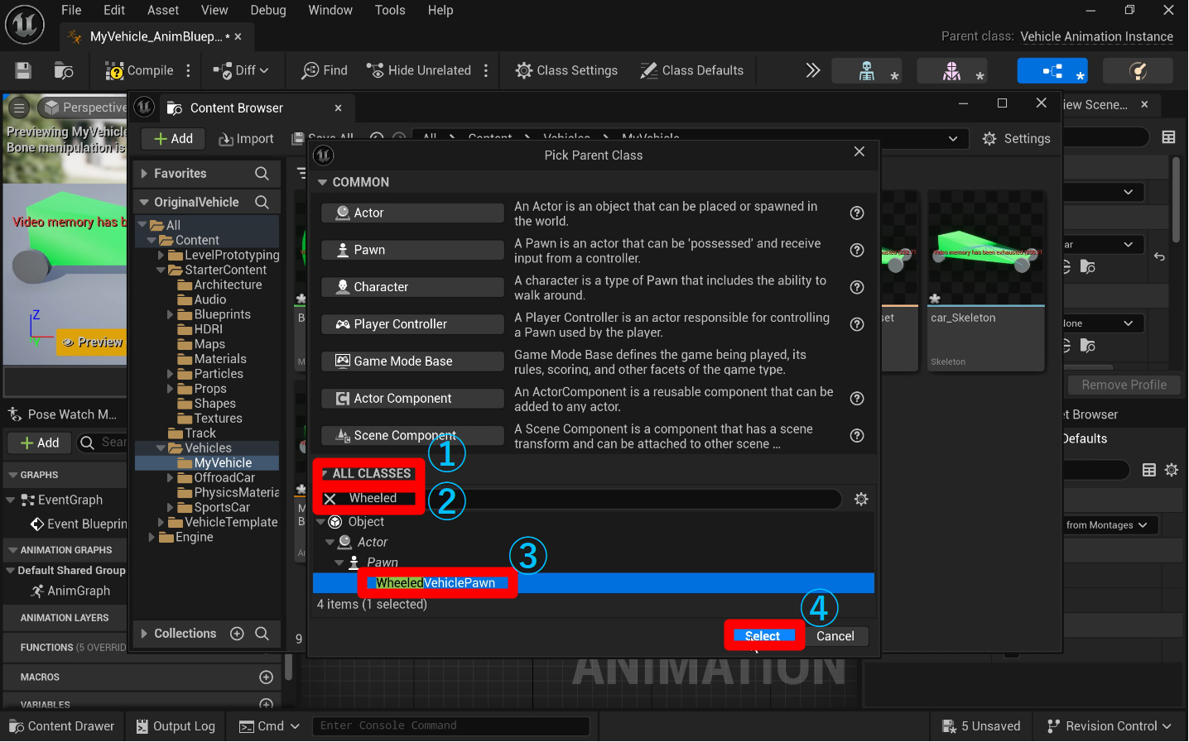Collapse the COMMON section
1189x742 pixels.
pos(323,182)
